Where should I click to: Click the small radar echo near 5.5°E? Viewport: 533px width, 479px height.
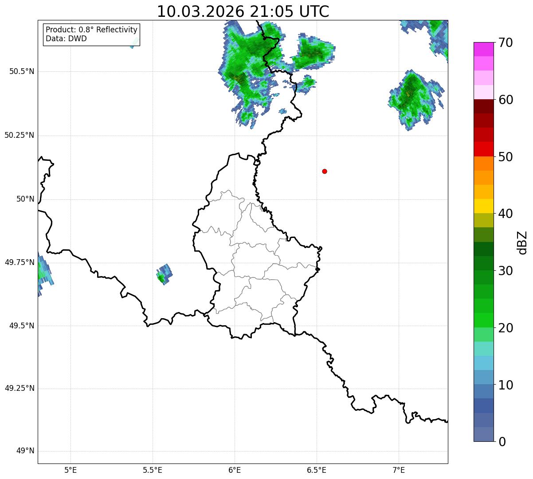click(x=164, y=274)
